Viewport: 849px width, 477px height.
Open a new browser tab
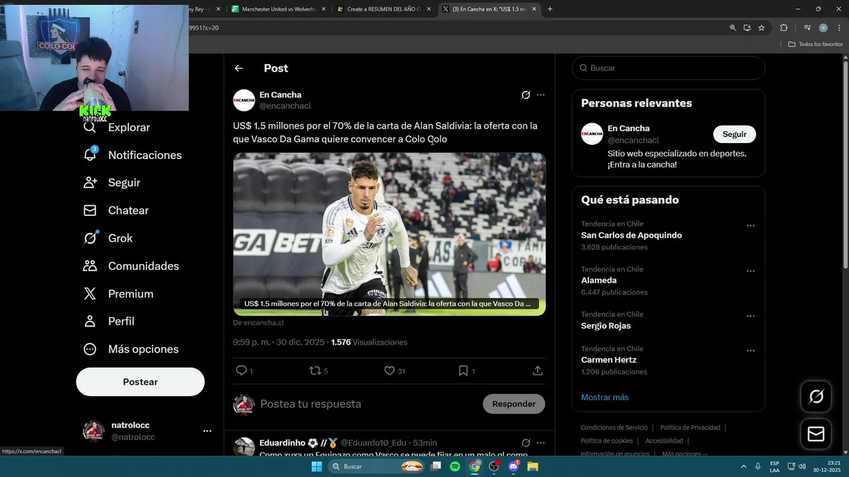pos(550,9)
